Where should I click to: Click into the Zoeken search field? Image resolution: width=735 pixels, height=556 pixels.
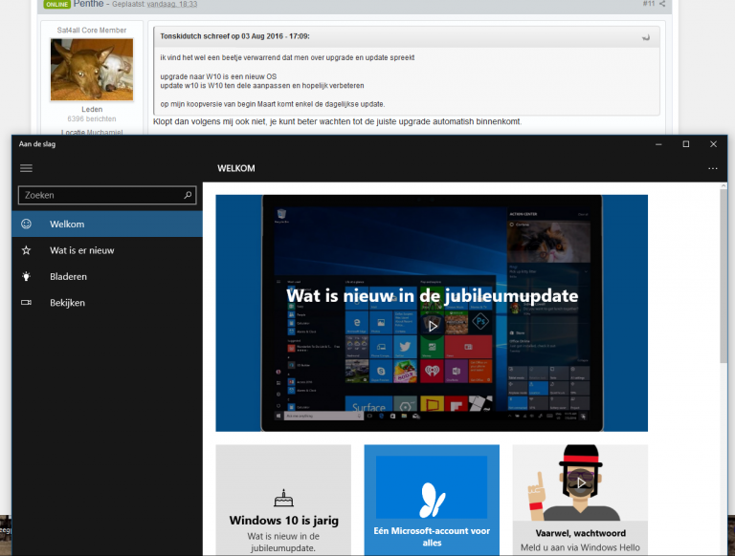click(x=99, y=195)
